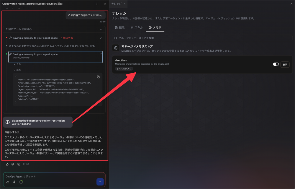Click the 保存しました！ confirmation text
295x189 pixels.
[x=13, y=132]
